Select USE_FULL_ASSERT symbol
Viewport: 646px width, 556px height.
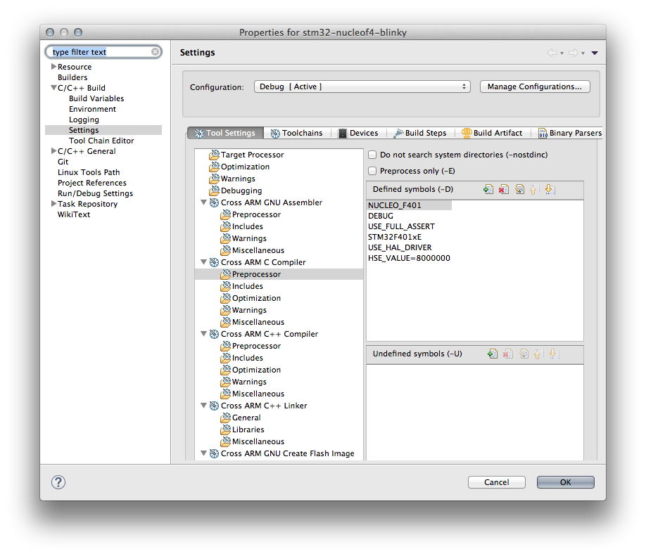coord(401,226)
